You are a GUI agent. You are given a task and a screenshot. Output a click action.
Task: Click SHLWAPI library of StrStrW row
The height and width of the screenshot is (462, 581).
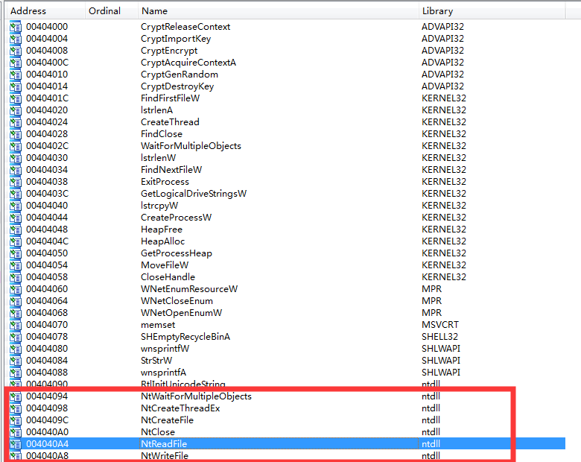[x=441, y=361]
